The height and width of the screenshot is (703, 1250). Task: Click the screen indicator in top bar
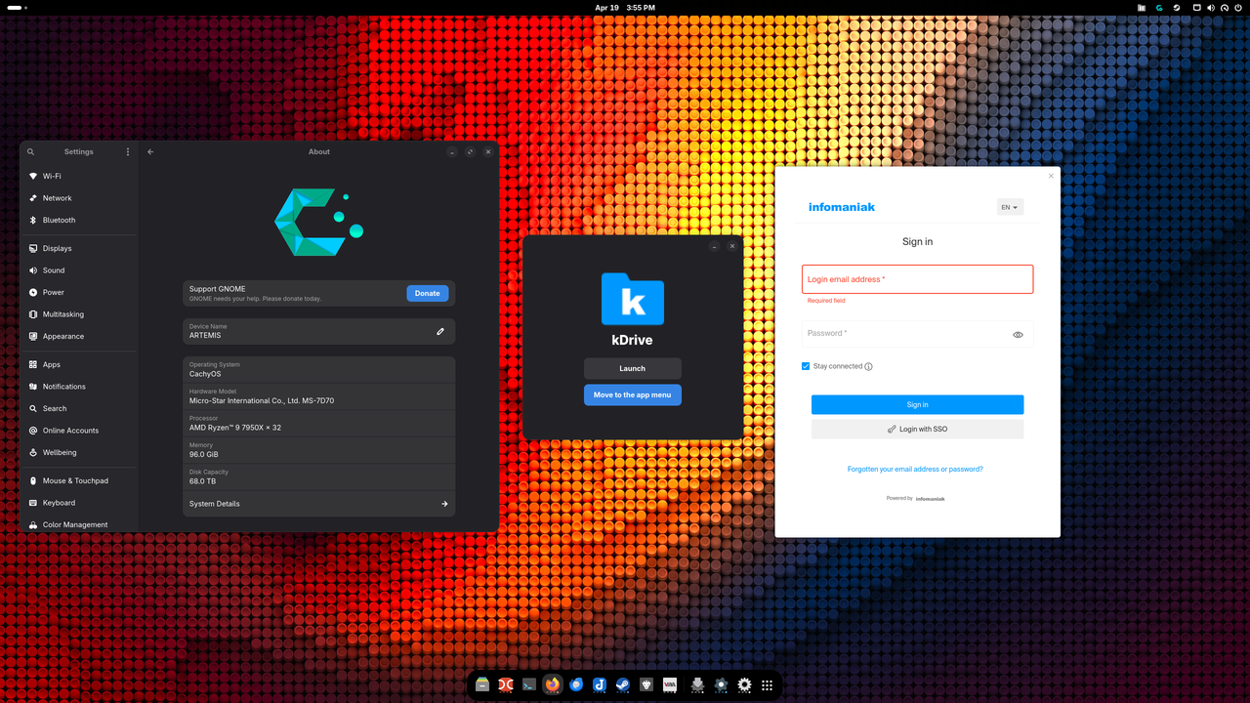click(x=1197, y=8)
